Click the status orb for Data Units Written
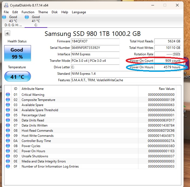This screenshot has height=187, width=190. (x=8, y=125)
